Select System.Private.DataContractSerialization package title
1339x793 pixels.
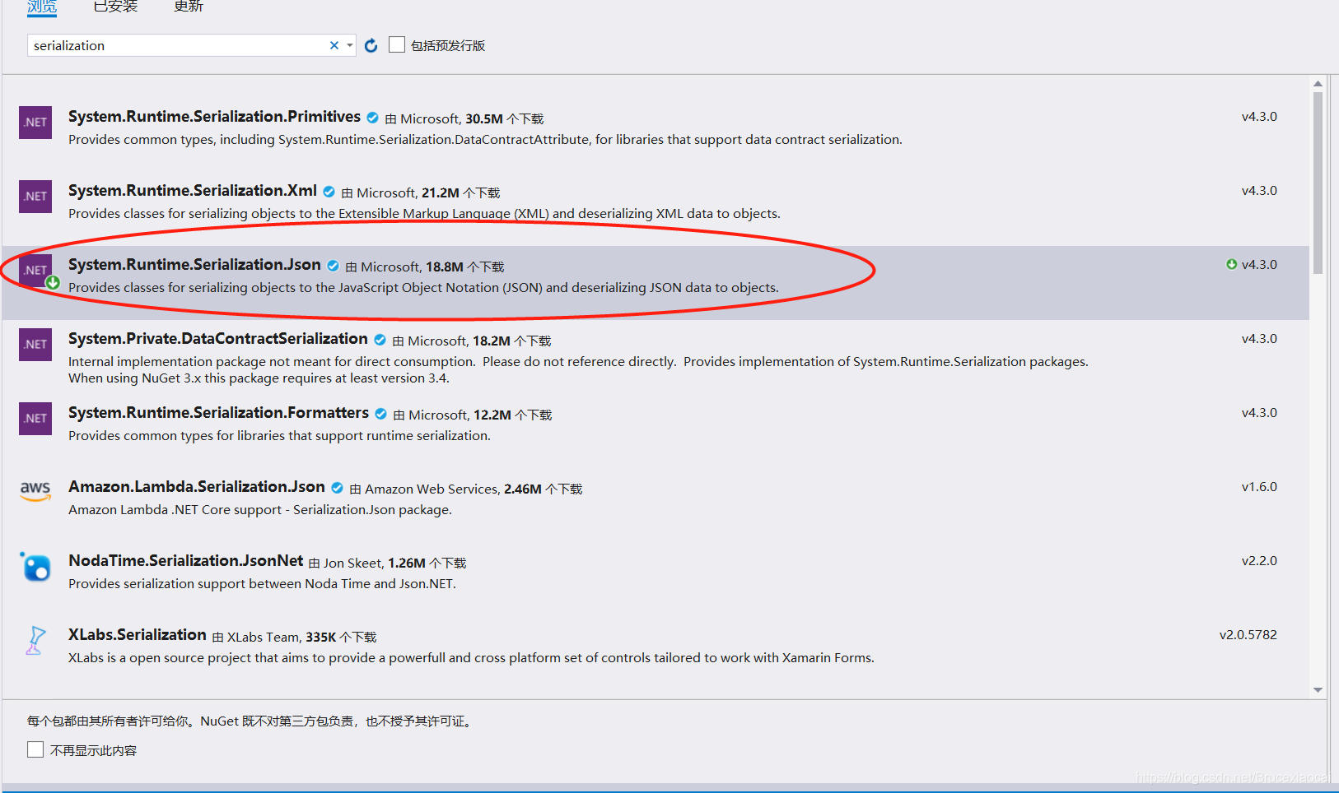tap(218, 339)
